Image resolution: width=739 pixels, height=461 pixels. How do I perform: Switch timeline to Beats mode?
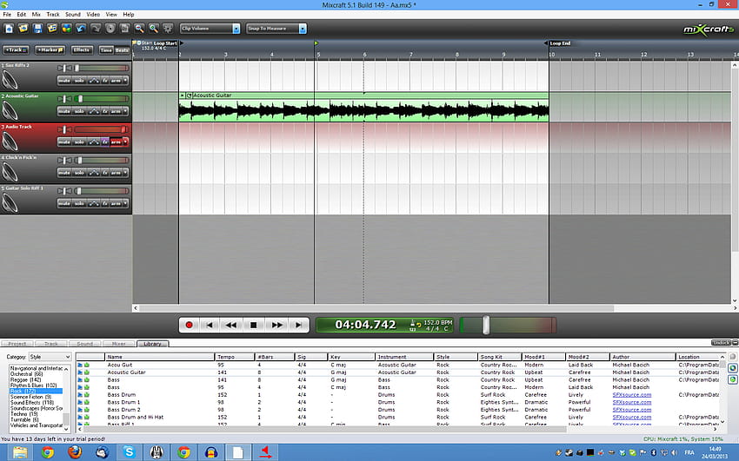pyautogui.click(x=122, y=49)
